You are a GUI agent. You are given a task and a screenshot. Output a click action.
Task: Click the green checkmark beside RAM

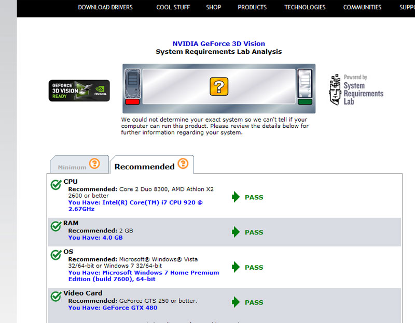pos(56,226)
